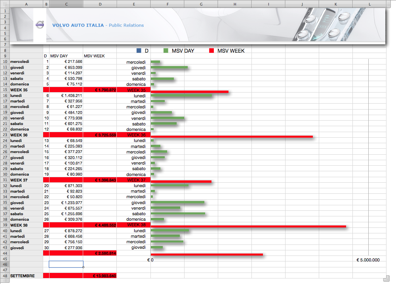Click the red MSV WEEK legend marker

click(x=211, y=51)
